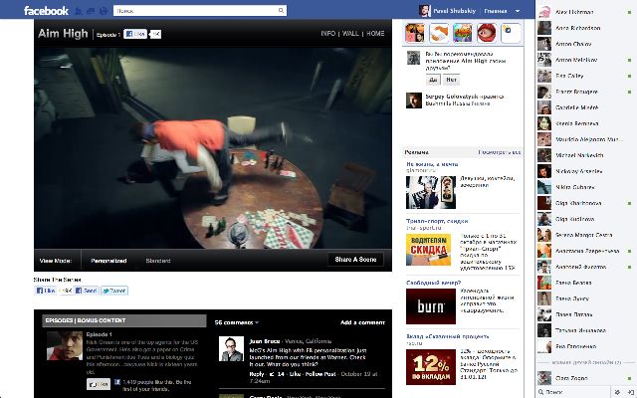Image resolution: width=637 pixels, height=398 pixels.
Task: Open notifications globe icon
Action: [x=104, y=11]
